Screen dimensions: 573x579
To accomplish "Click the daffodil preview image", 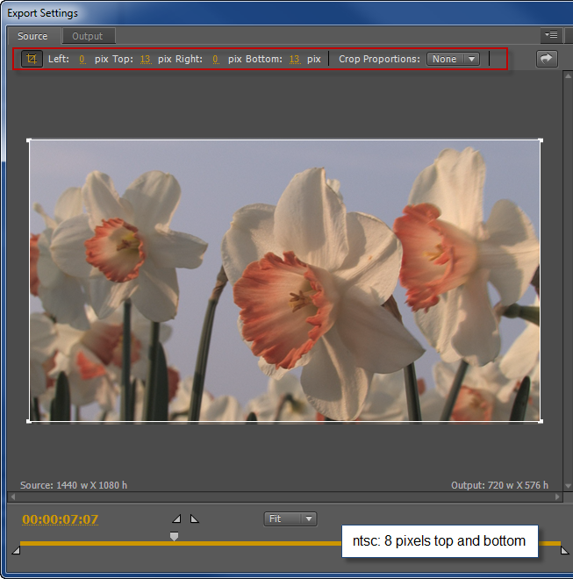I will point(285,281).
